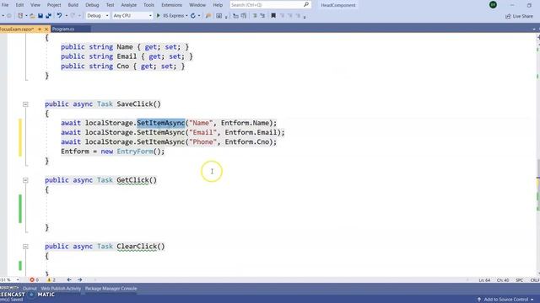Click the Ln: 64 line indicator
The image size is (540, 303).
[x=484, y=280]
